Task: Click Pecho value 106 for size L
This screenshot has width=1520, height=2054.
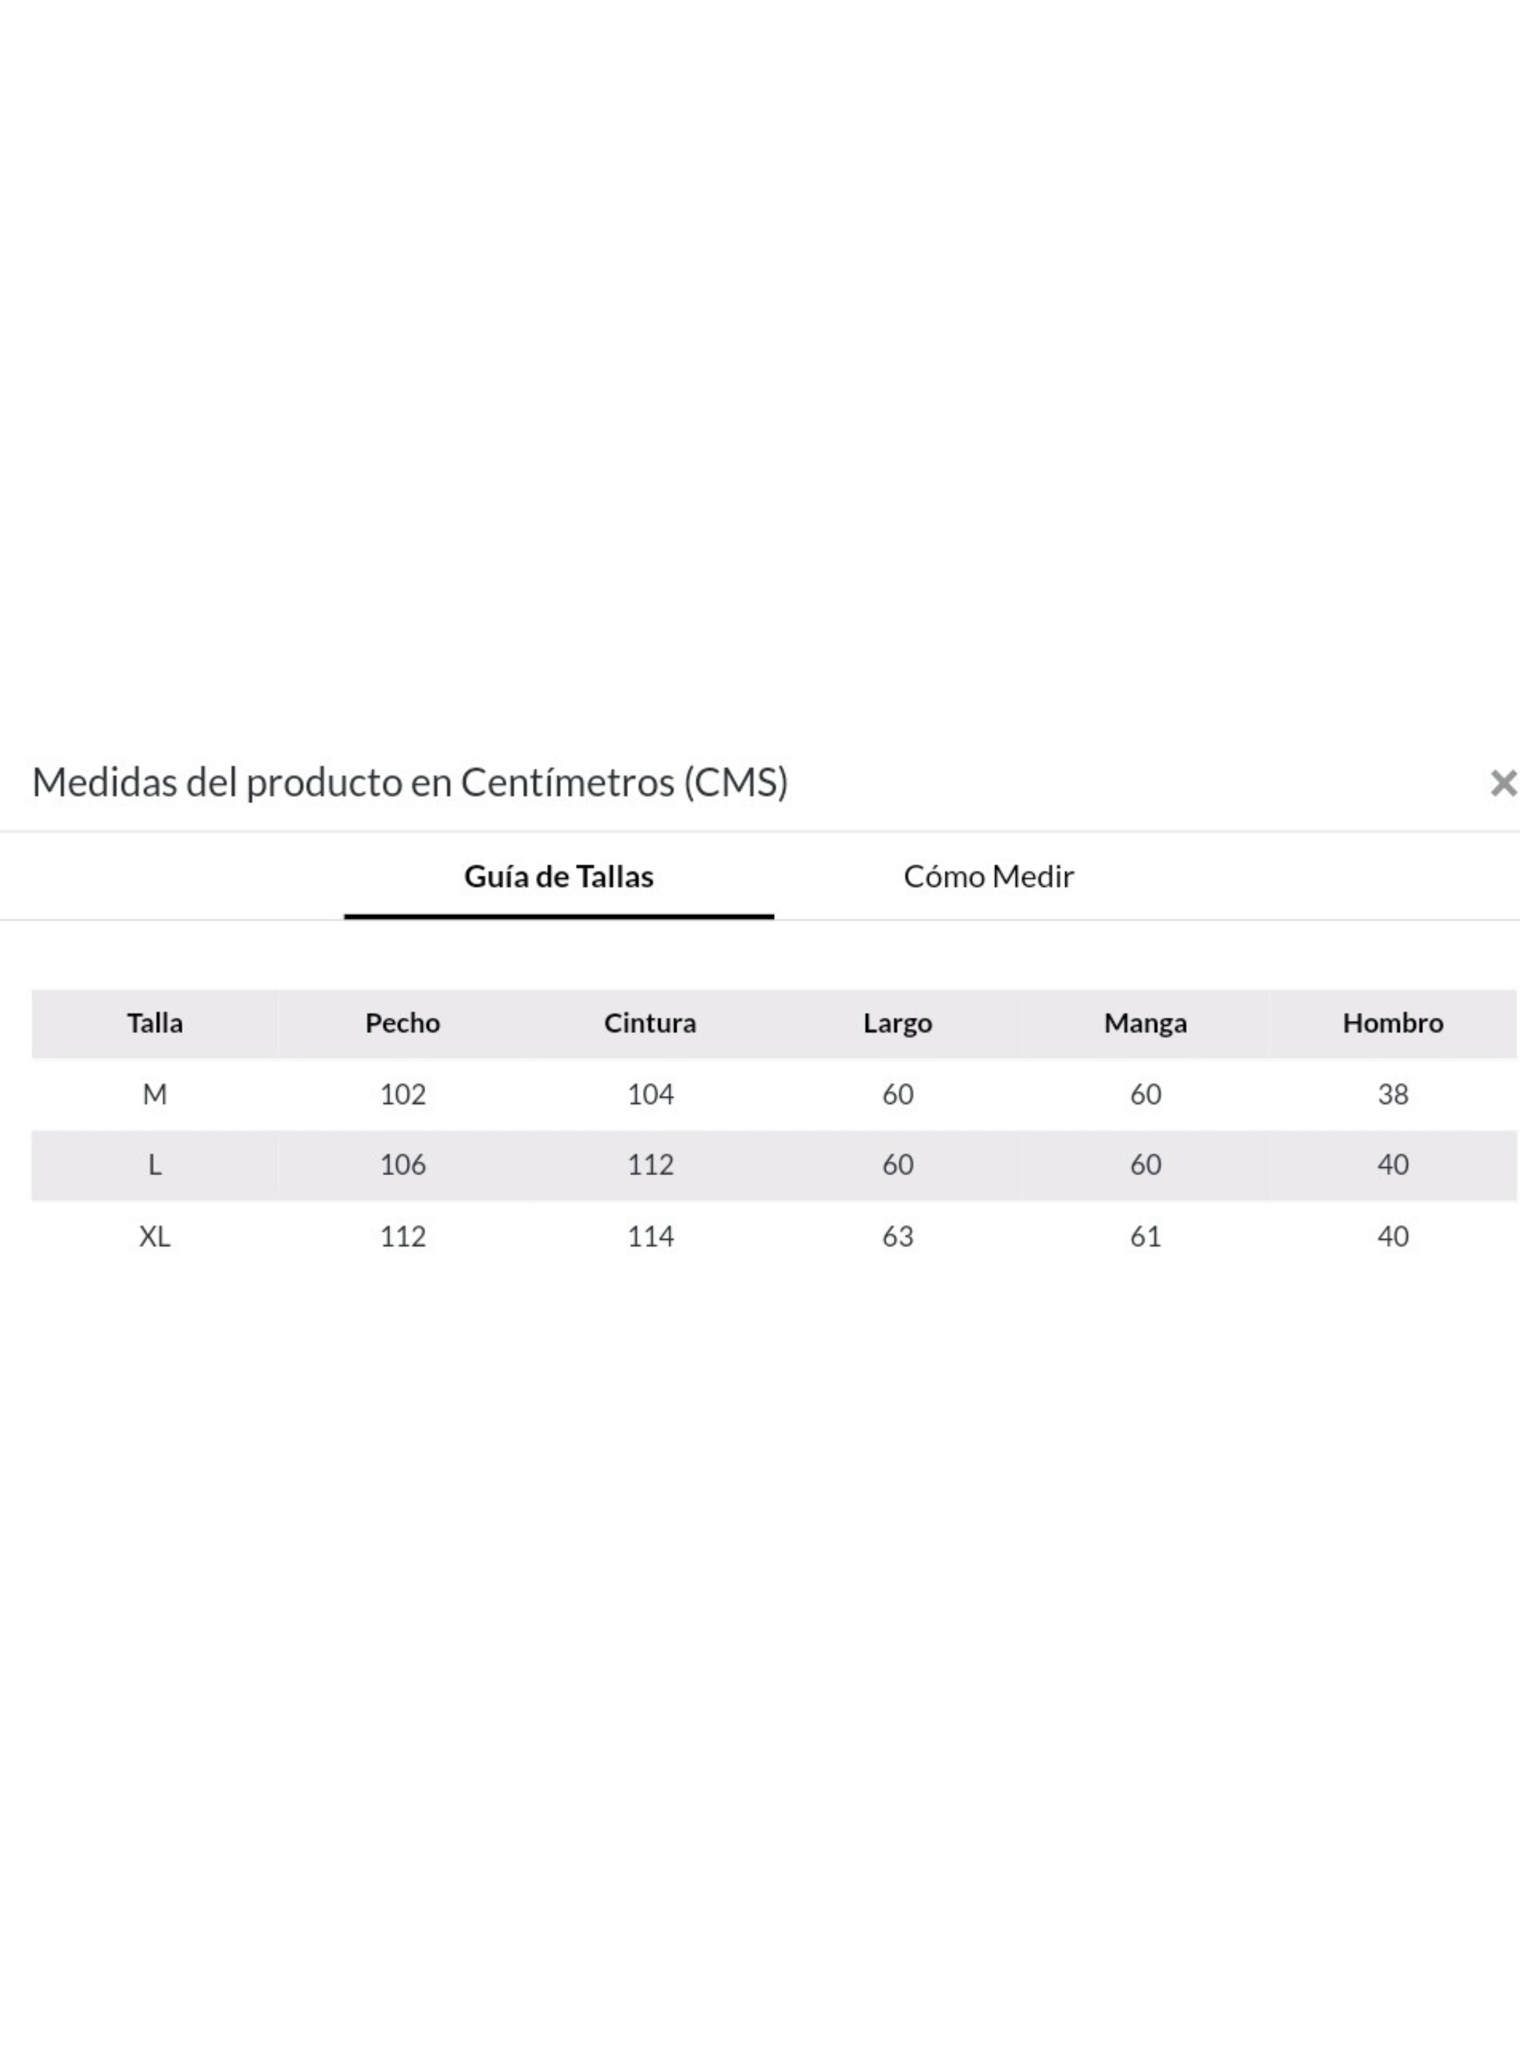Action: [403, 1165]
